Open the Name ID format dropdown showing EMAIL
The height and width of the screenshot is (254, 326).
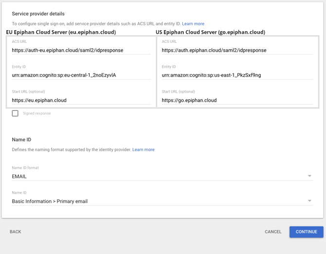(163, 176)
